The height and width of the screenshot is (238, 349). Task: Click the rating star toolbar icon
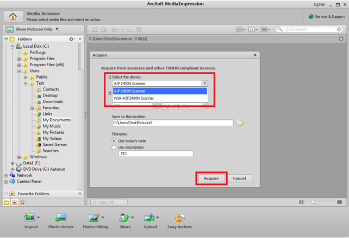coord(129,29)
